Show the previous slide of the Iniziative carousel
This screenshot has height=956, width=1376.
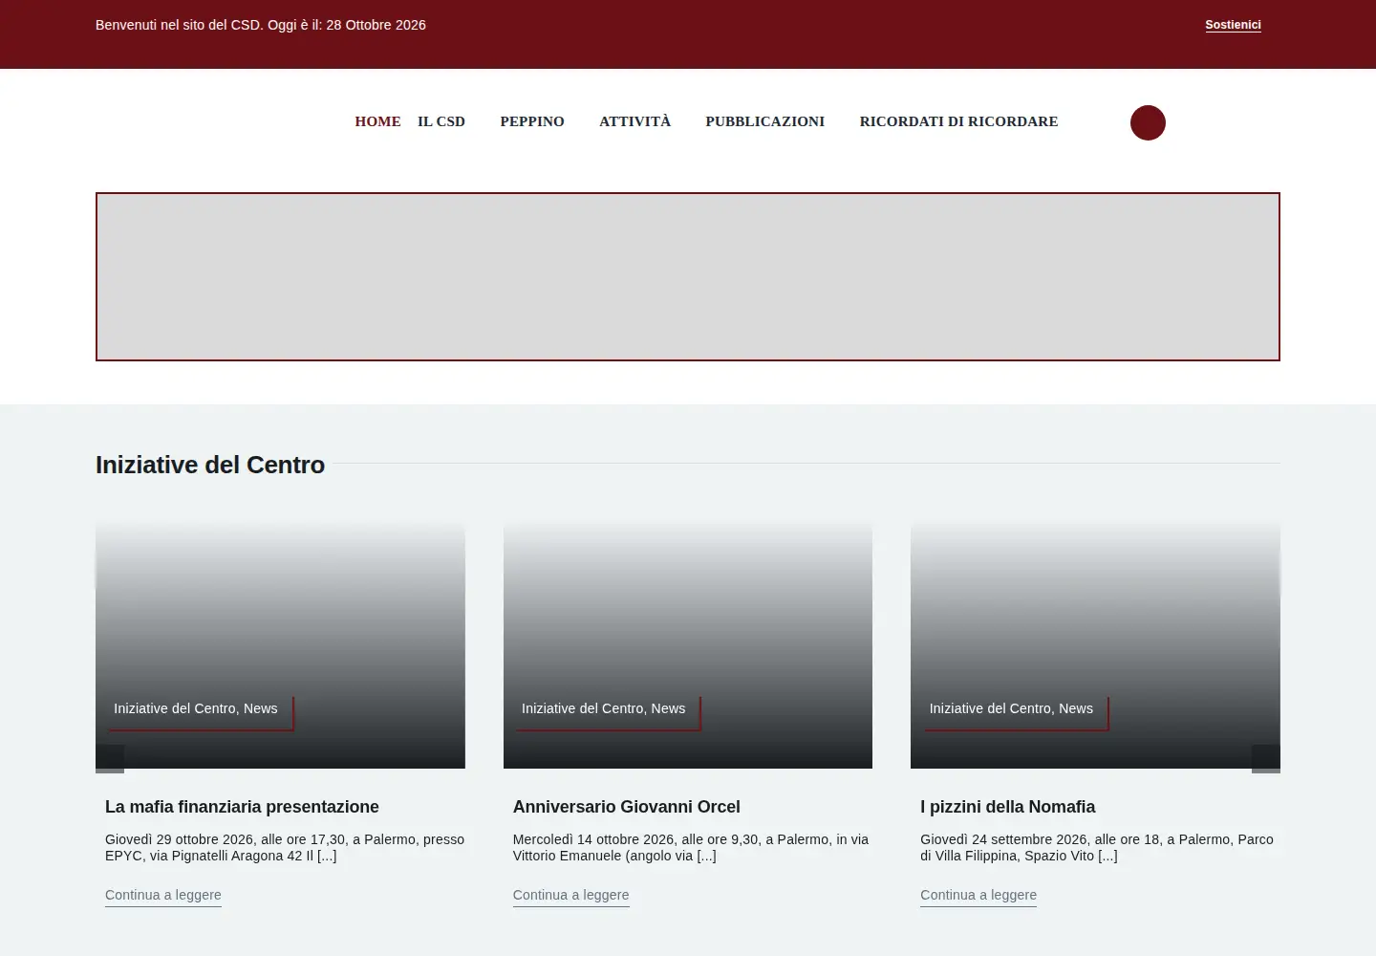pyautogui.click(x=110, y=759)
